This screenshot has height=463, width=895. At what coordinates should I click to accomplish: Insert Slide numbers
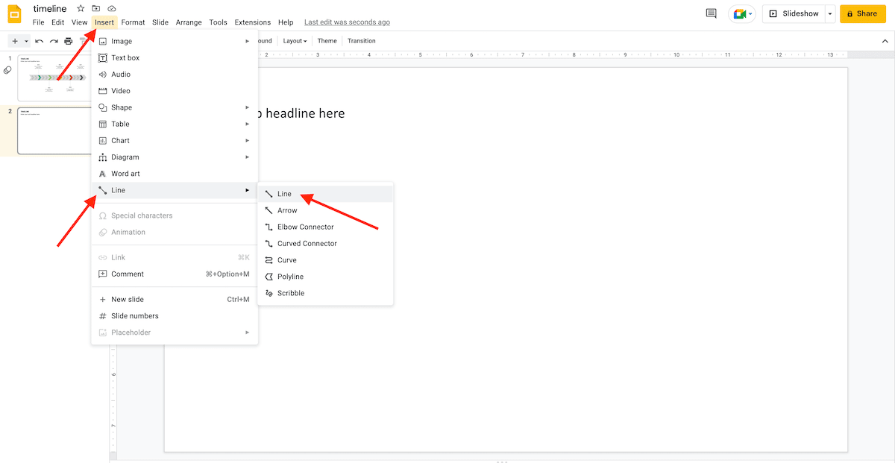point(175,315)
